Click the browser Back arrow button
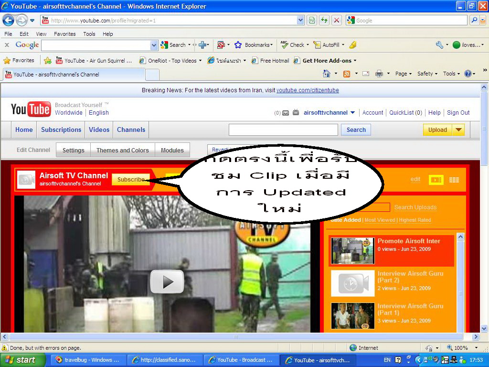The height and width of the screenshot is (367, 489). (x=8, y=21)
